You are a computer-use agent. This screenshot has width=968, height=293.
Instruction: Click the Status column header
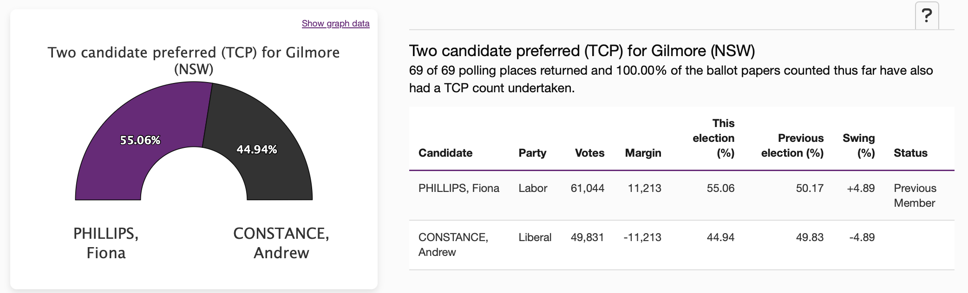(x=910, y=153)
